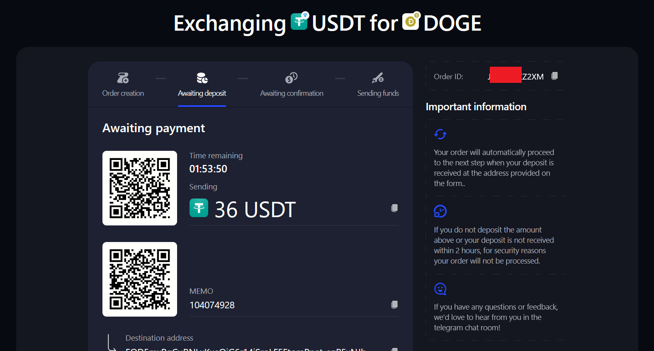Select the Awaiting confirmation step label
The width and height of the screenshot is (654, 351).
tap(292, 93)
